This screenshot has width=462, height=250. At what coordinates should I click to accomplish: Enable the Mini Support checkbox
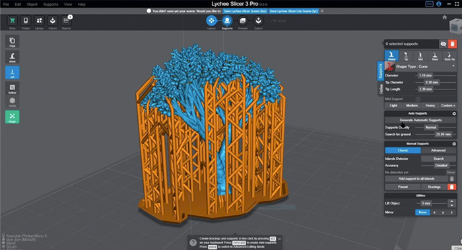point(418,99)
